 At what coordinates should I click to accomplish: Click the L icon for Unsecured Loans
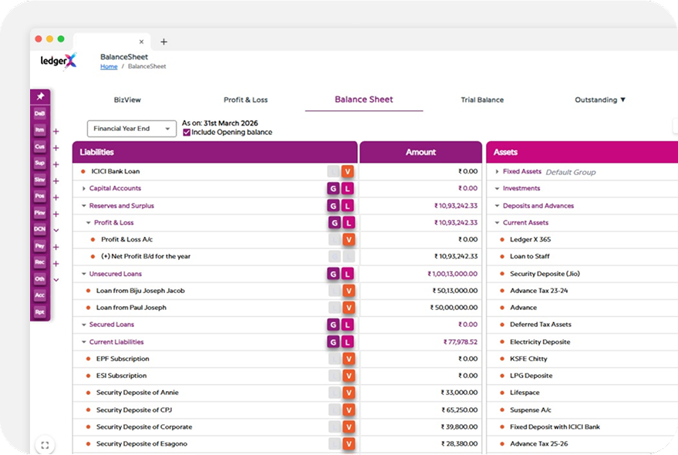pos(348,274)
